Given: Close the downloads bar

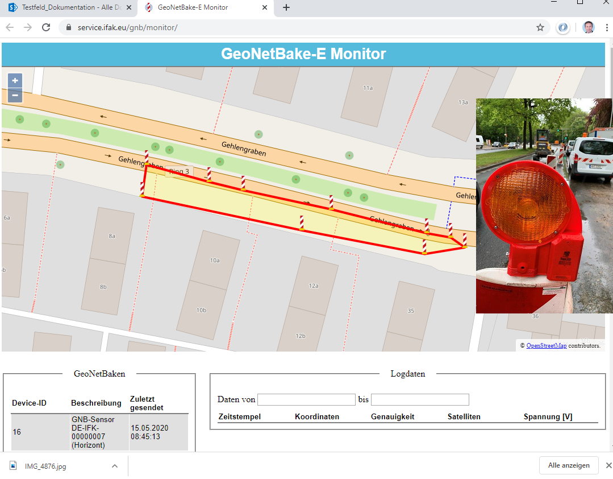Looking at the screenshot, I should 608,465.
